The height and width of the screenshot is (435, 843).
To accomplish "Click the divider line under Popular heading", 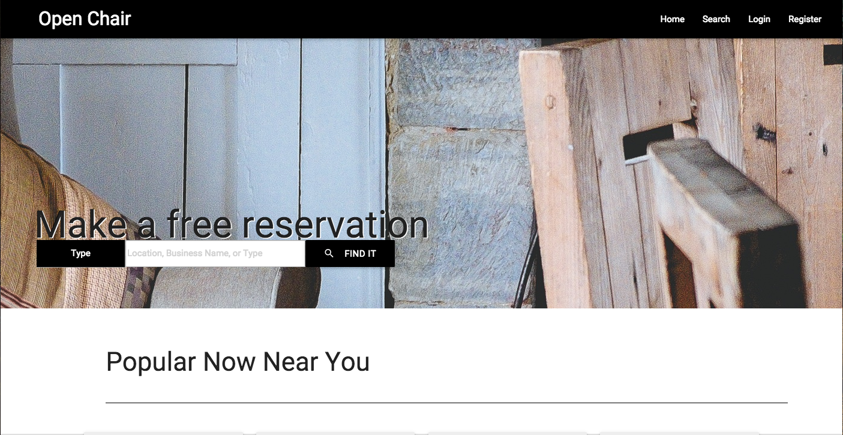I will click(x=446, y=403).
